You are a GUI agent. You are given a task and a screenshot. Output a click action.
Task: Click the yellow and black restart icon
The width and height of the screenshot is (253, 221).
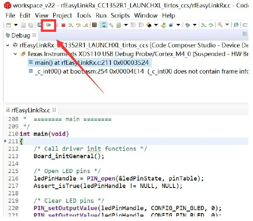coord(149,25)
